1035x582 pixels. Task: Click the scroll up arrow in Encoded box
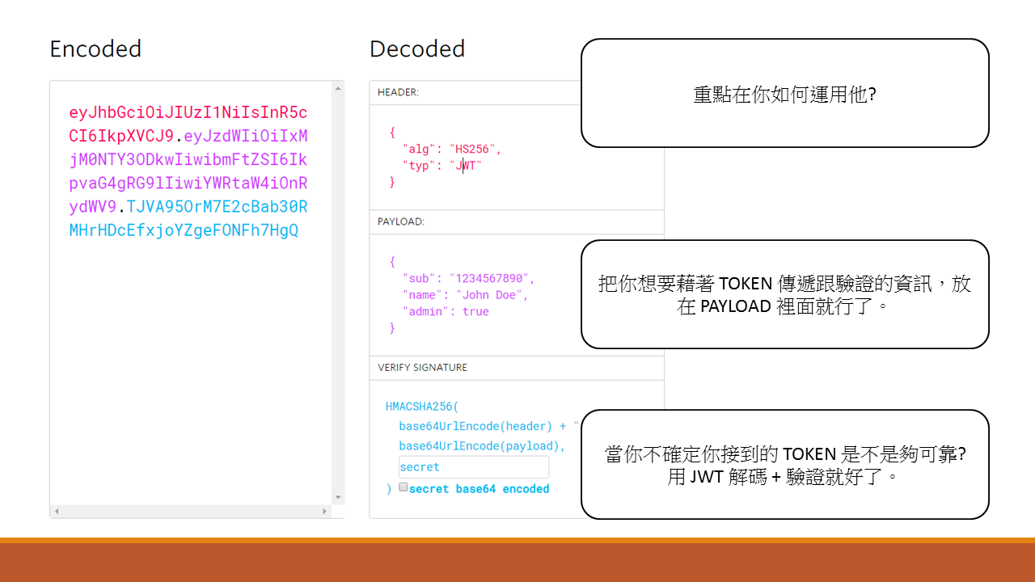point(339,86)
